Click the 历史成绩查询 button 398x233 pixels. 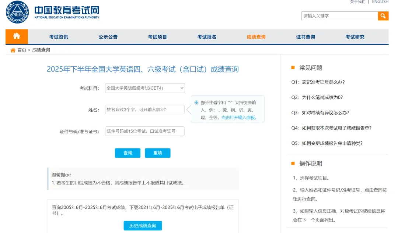click(143, 226)
